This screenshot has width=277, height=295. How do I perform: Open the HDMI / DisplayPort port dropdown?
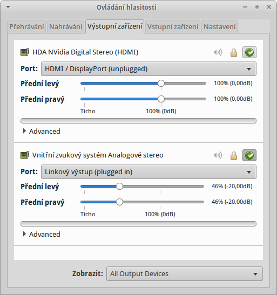[x=148, y=69]
